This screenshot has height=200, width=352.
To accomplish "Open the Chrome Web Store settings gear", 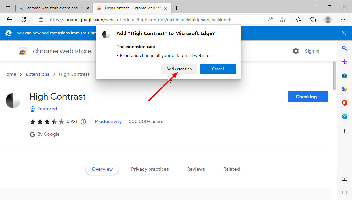I will (x=295, y=51).
